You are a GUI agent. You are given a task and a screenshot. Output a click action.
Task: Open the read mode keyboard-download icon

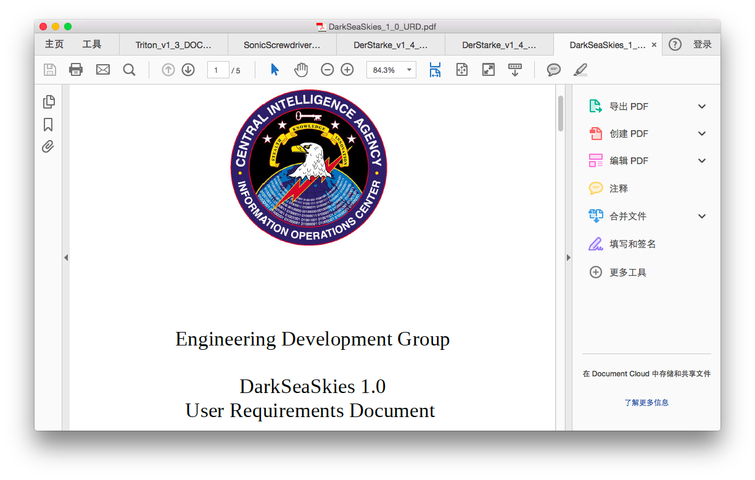coord(514,70)
